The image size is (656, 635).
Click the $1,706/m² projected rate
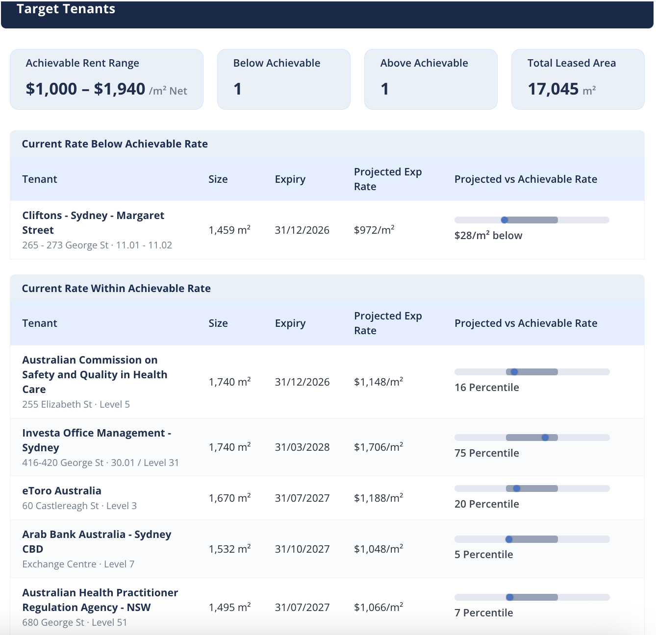tap(378, 447)
